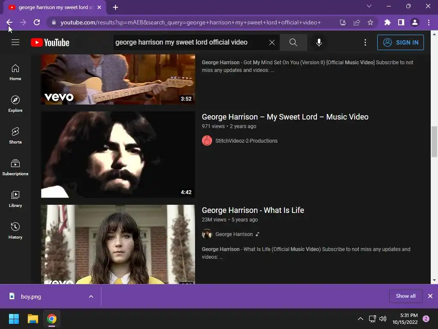The image size is (438, 329).
Task: Click the page vertical scrollbar thumb
Action: [434, 142]
